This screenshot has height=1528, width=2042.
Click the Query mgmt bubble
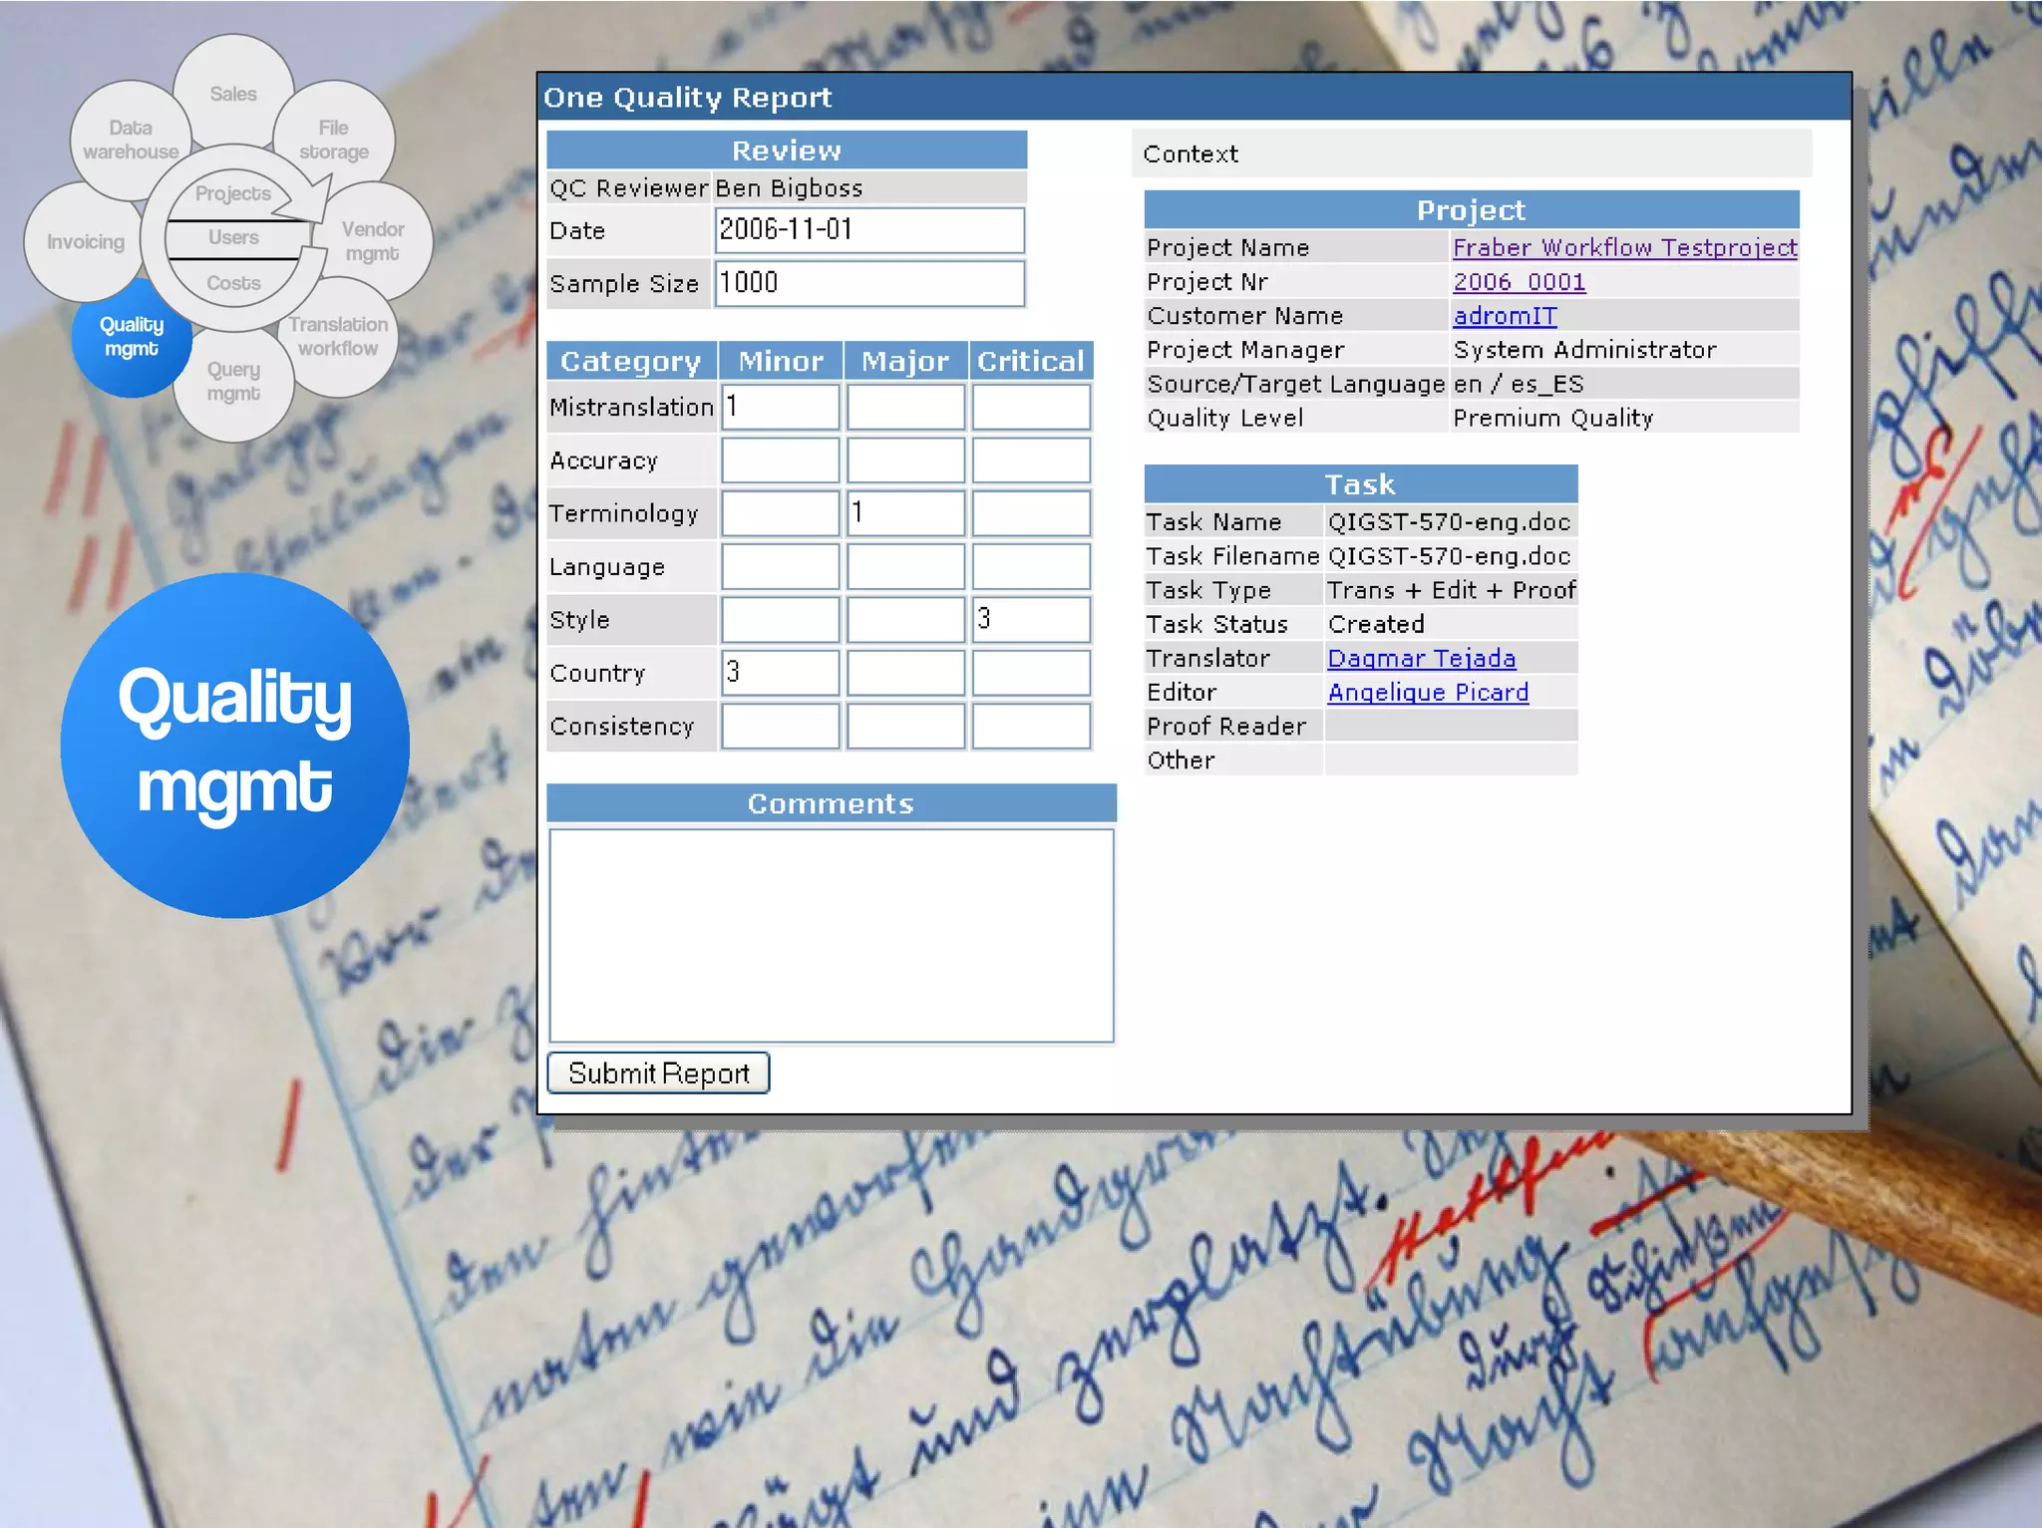pos(233,382)
